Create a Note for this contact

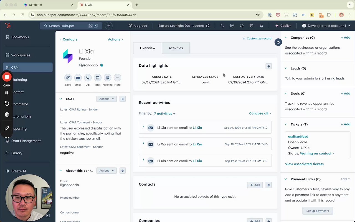pos(68,78)
